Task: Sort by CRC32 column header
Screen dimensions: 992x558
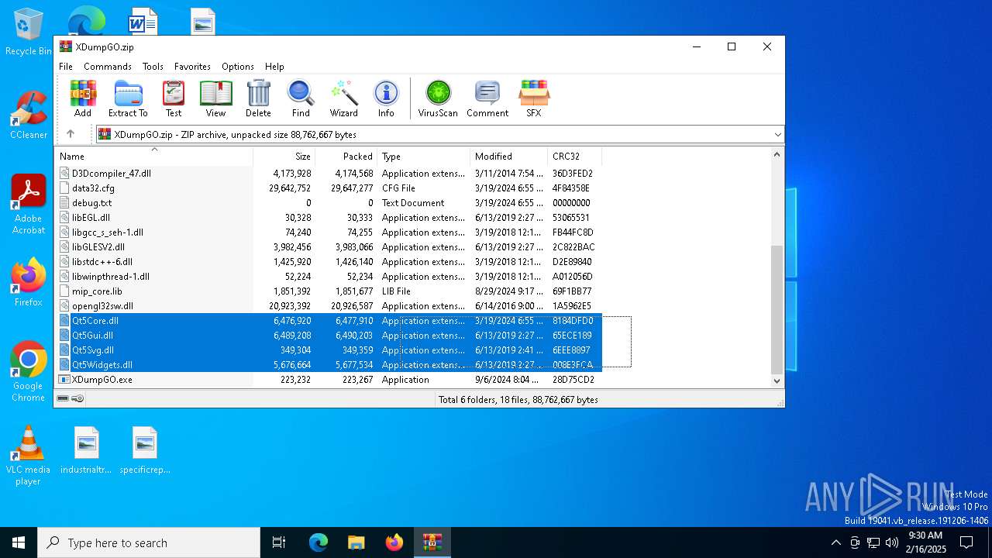Action: (575, 156)
